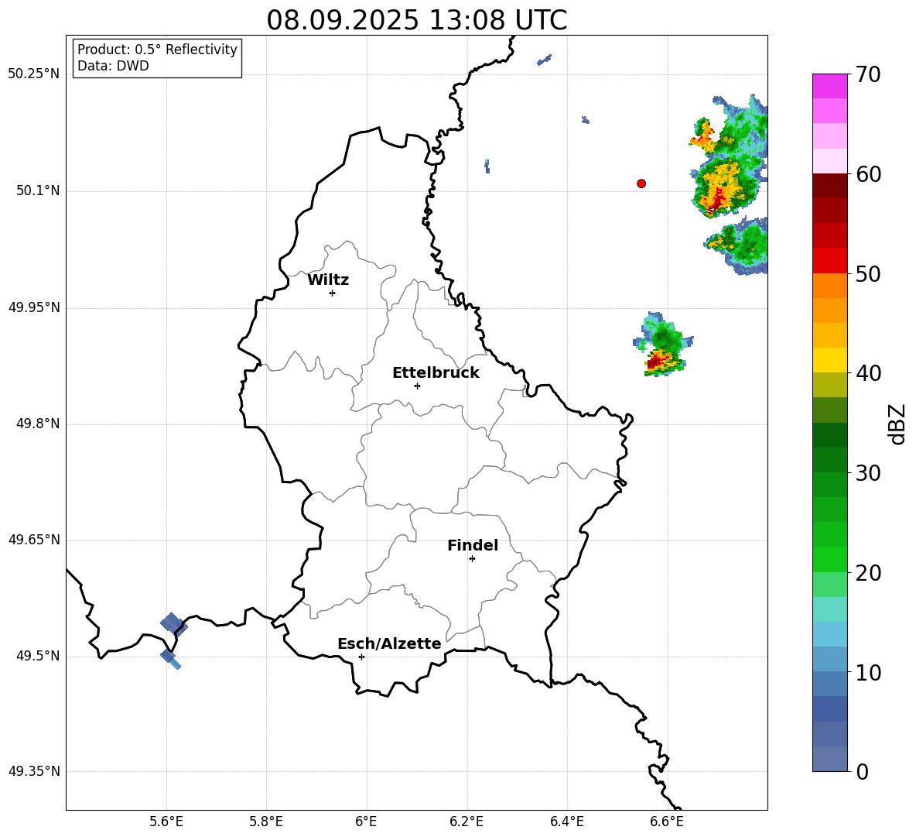
Task: Click the 40 value on the colorbar
Action: click(867, 373)
